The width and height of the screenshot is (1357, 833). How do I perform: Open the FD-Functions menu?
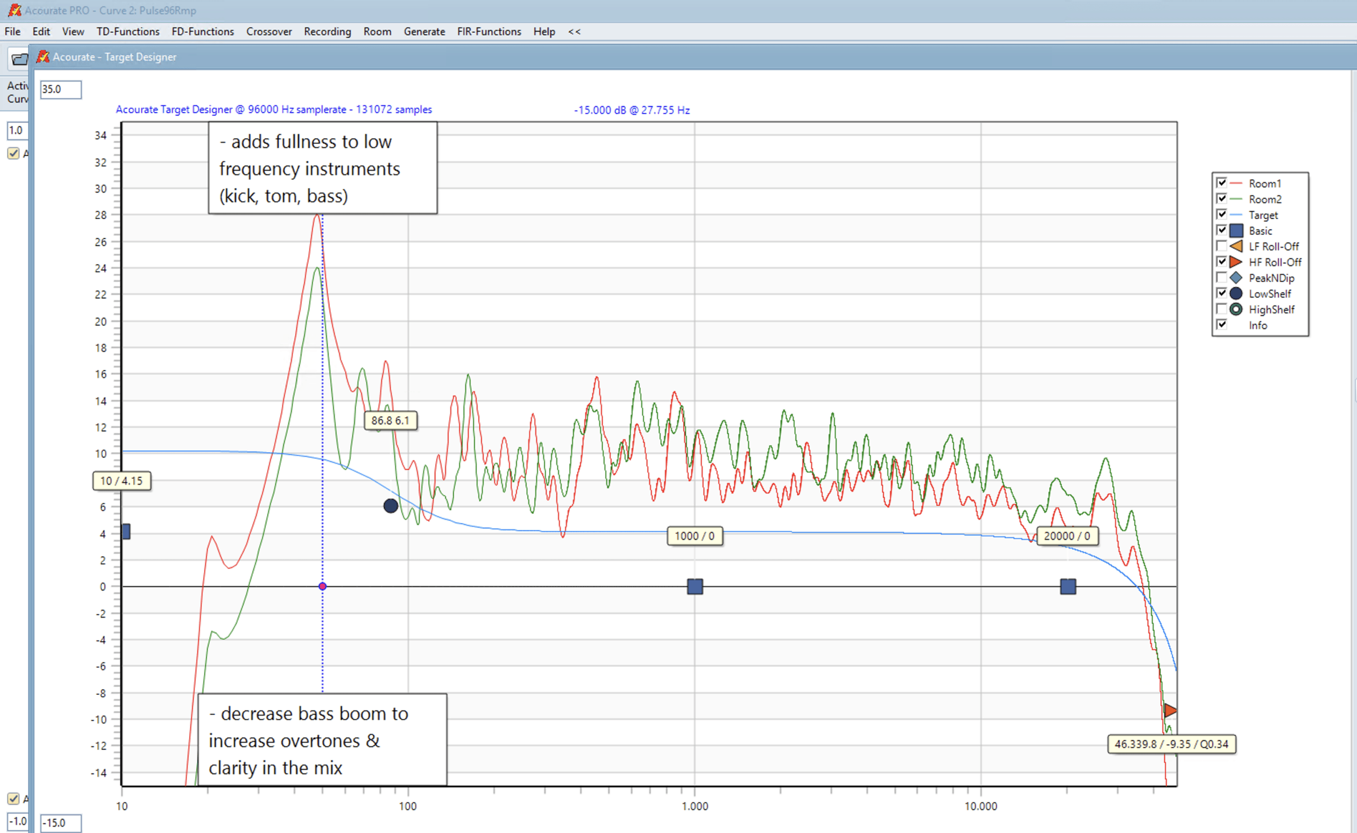tap(202, 31)
